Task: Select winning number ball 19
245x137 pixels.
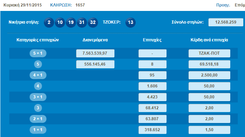Action: click(71, 23)
